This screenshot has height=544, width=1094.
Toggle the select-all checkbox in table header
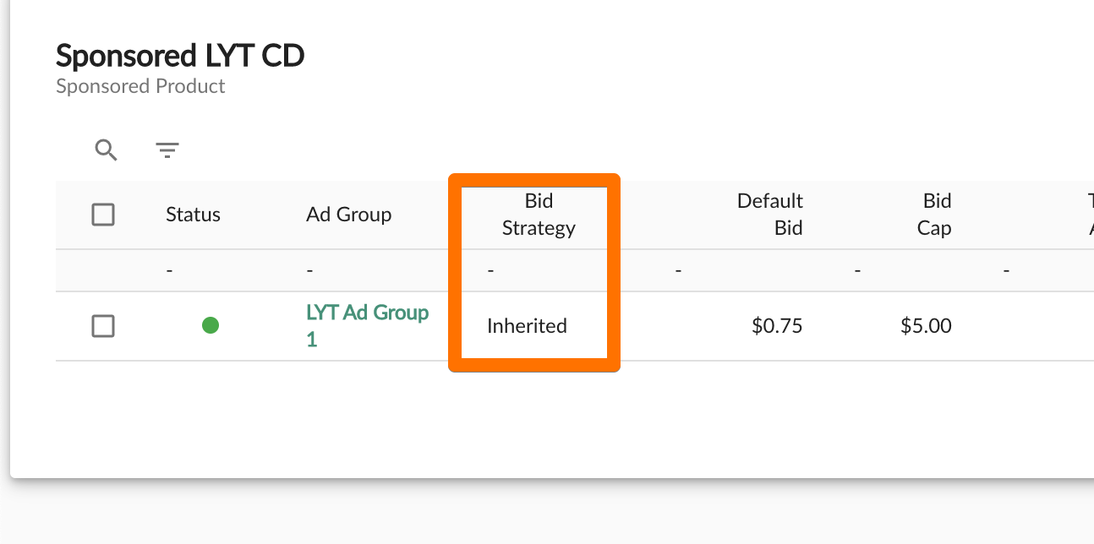pos(103,215)
